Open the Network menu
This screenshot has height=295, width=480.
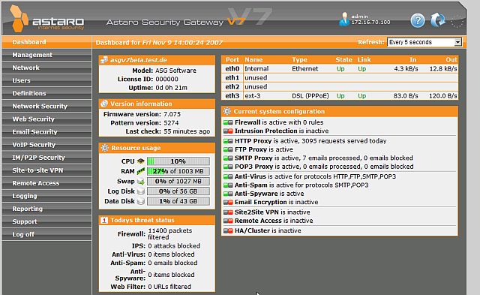click(46, 68)
